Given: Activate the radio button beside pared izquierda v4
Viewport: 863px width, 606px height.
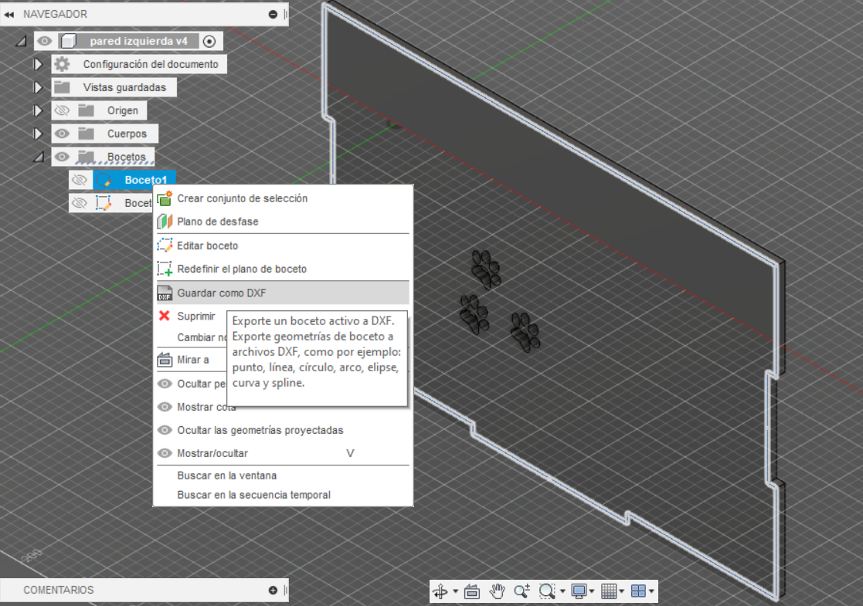Looking at the screenshot, I should coord(209,41).
